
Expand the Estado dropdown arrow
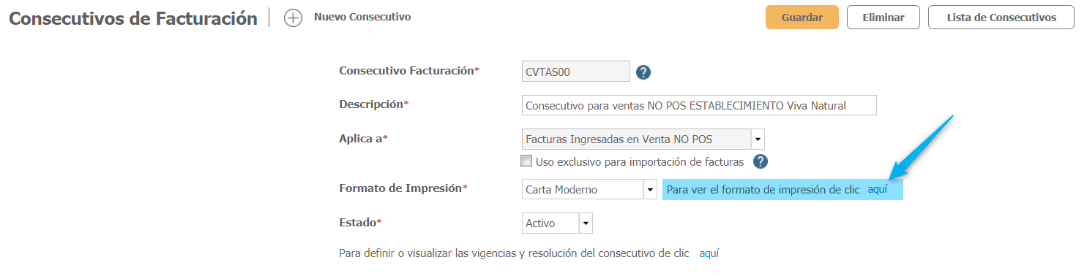[x=586, y=223]
